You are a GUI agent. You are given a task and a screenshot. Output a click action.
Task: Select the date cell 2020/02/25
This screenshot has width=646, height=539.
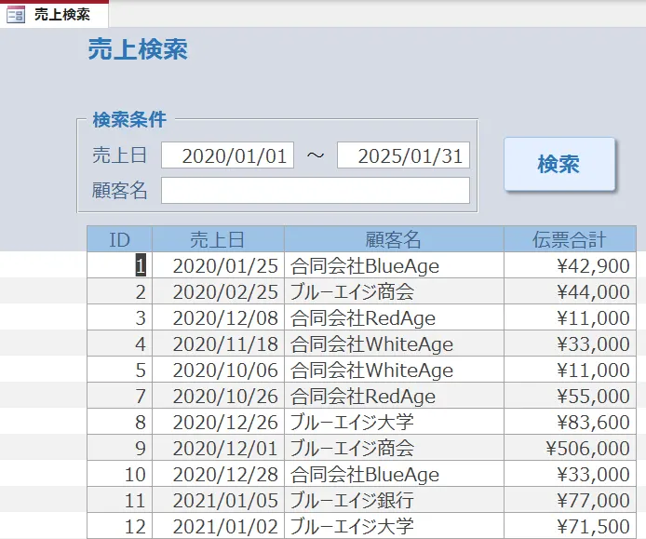(x=219, y=292)
